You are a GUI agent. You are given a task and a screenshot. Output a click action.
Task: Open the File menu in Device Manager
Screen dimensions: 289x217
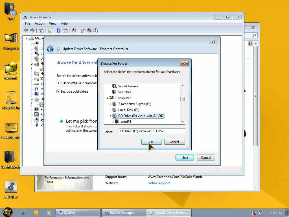click(28, 23)
